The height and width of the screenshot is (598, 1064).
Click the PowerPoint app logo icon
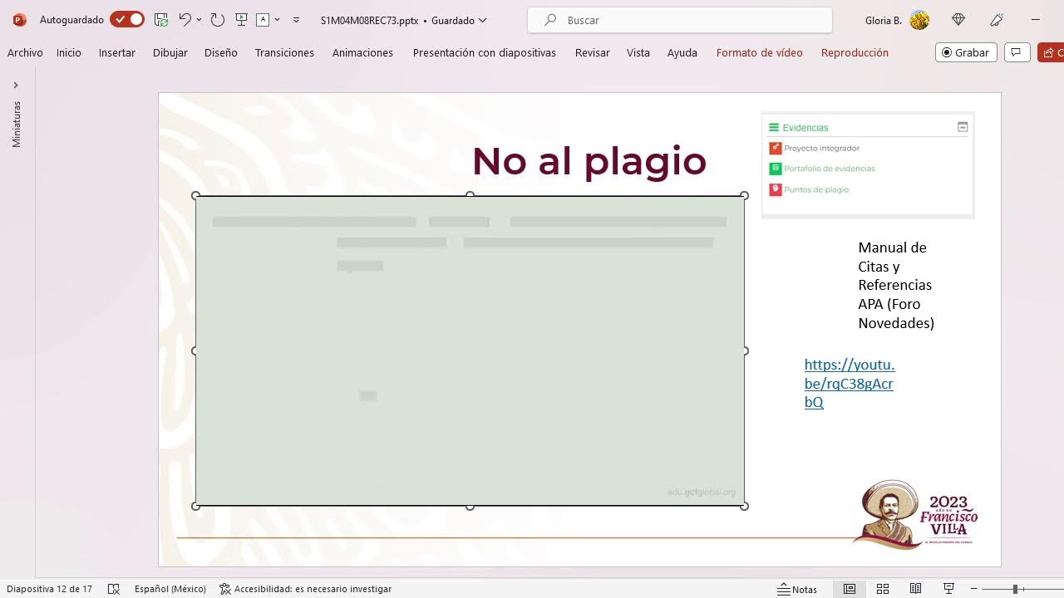20,20
